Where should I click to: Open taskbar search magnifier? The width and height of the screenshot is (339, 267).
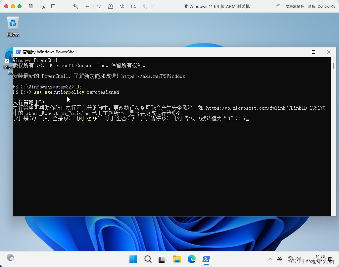point(148,259)
